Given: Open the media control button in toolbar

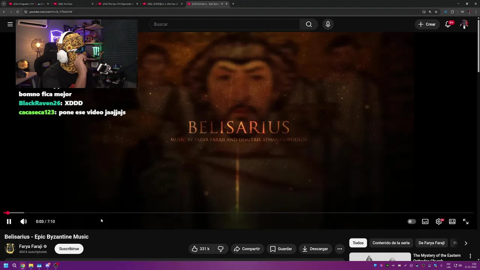Looking at the screenshot, I should point(462,12).
